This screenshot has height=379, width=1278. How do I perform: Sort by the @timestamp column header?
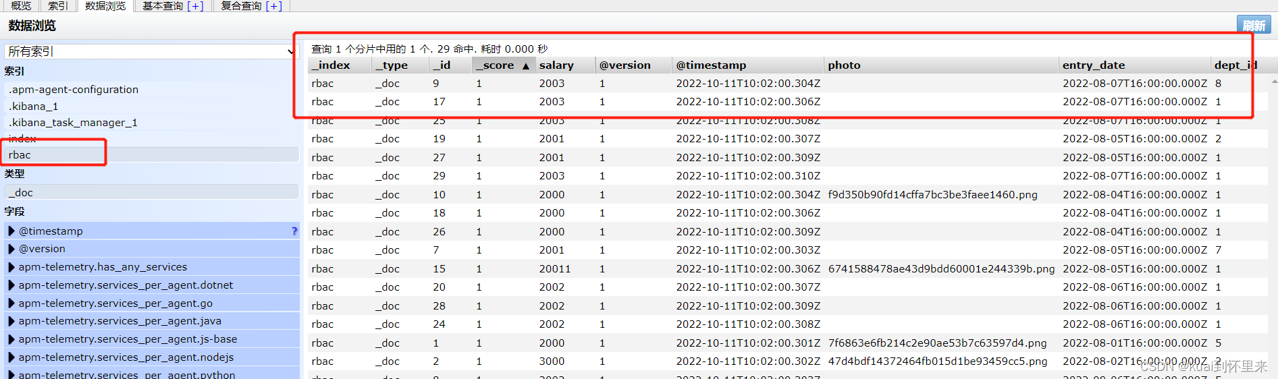pos(749,65)
